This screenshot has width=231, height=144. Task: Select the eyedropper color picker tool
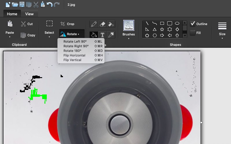click(111, 35)
